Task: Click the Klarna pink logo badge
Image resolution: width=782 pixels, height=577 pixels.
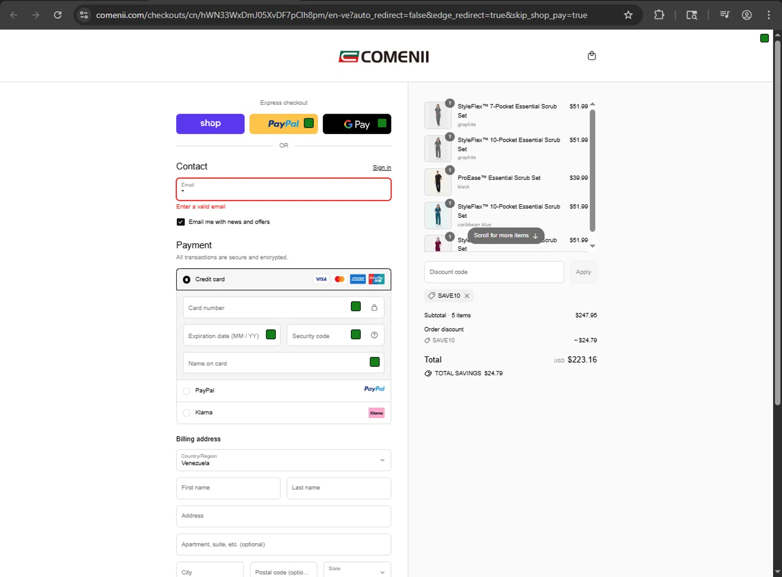Action: pyautogui.click(x=376, y=413)
